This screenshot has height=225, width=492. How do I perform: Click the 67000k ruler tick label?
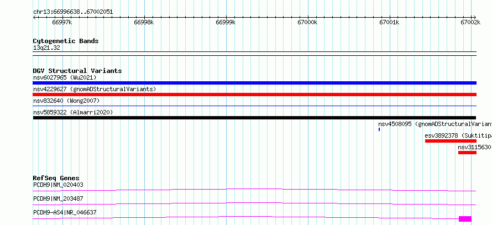[x=307, y=23]
